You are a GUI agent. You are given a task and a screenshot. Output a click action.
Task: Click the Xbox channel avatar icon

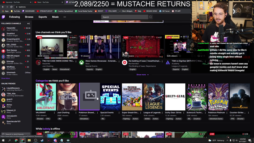[x=81, y=62]
